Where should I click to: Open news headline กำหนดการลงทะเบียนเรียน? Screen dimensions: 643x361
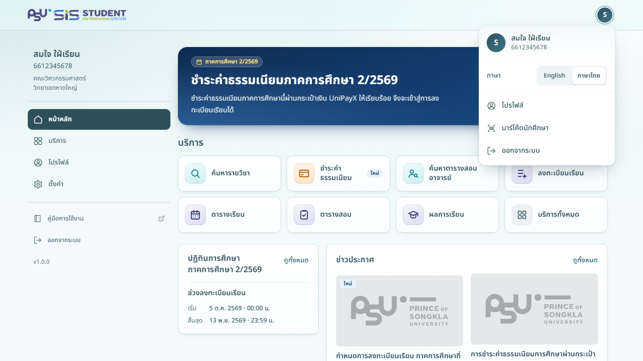[x=398, y=356]
